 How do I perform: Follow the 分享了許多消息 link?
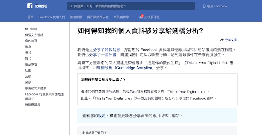tap(107, 50)
